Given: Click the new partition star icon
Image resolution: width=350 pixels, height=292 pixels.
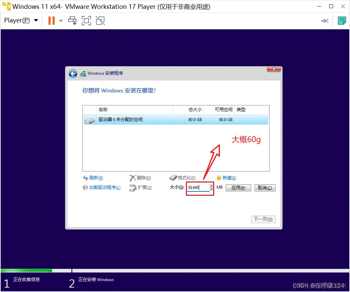Looking at the screenshot, I should (219, 178).
